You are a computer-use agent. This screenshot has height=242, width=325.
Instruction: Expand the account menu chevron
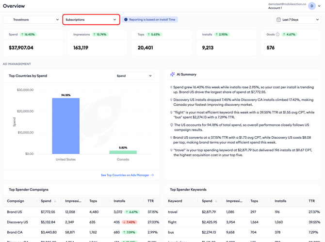click(x=319, y=6)
